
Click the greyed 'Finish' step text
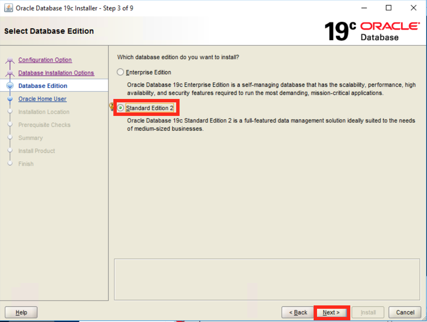coord(26,164)
